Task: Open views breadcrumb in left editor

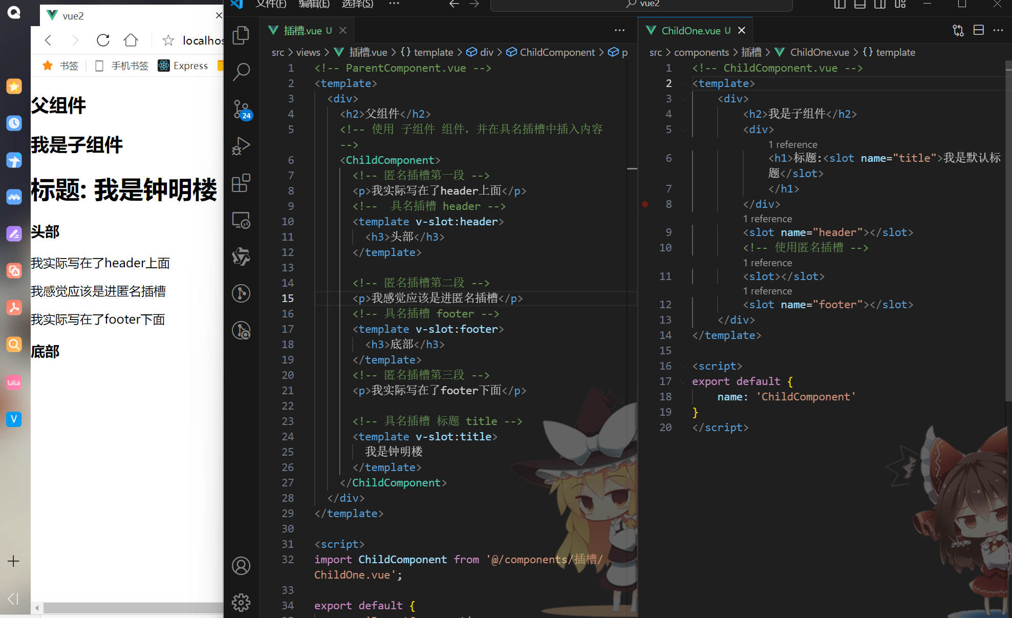Action: pyautogui.click(x=308, y=52)
